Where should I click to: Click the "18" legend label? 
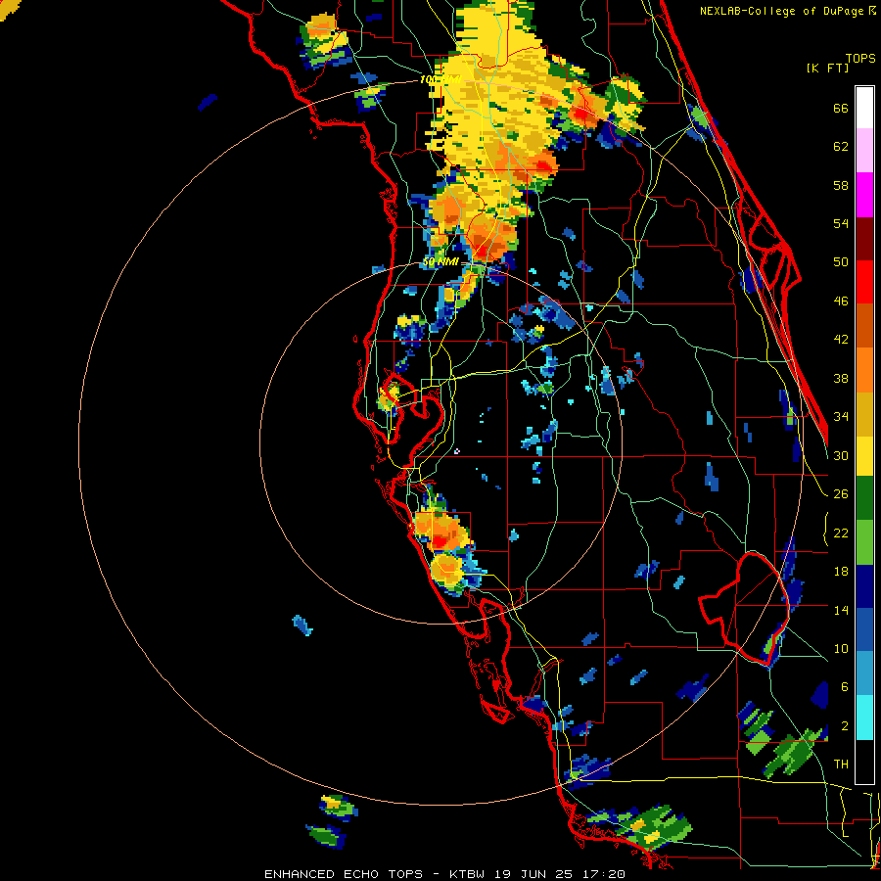click(x=841, y=572)
